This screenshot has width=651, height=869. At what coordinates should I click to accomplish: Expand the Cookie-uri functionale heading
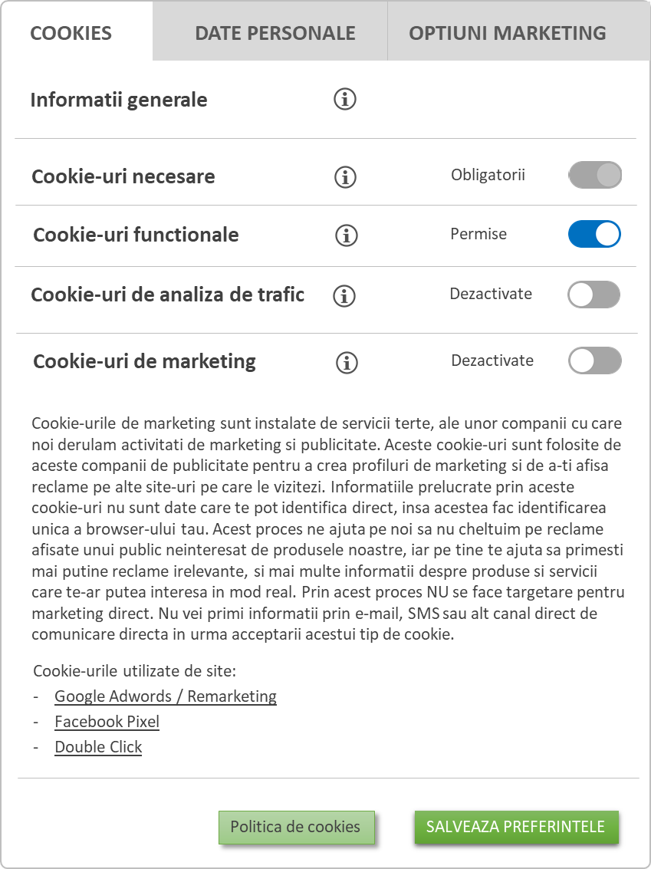click(136, 235)
